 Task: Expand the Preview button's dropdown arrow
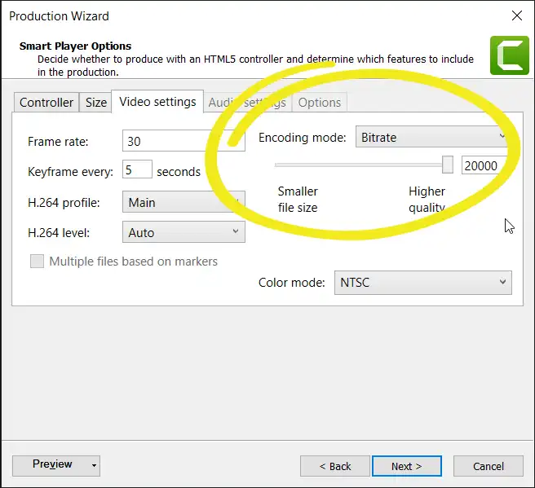pyautogui.click(x=94, y=466)
